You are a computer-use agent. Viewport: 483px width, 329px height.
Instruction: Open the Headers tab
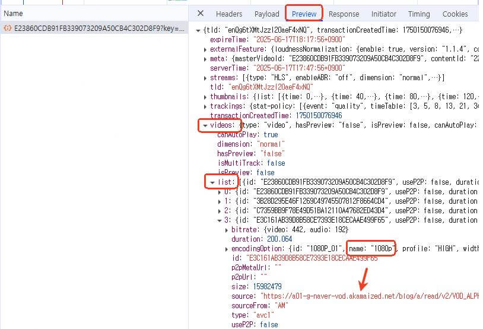pos(228,14)
